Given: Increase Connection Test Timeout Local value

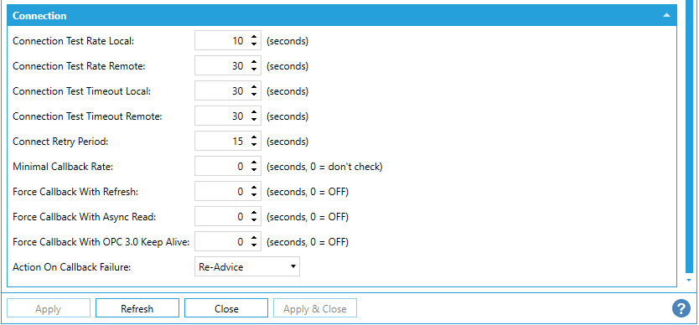Looking at the screenshot, I should point(254,88).
